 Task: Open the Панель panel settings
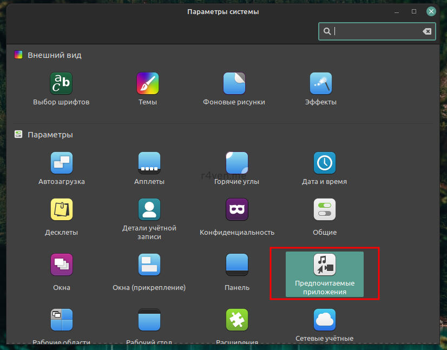click(236, 265)
